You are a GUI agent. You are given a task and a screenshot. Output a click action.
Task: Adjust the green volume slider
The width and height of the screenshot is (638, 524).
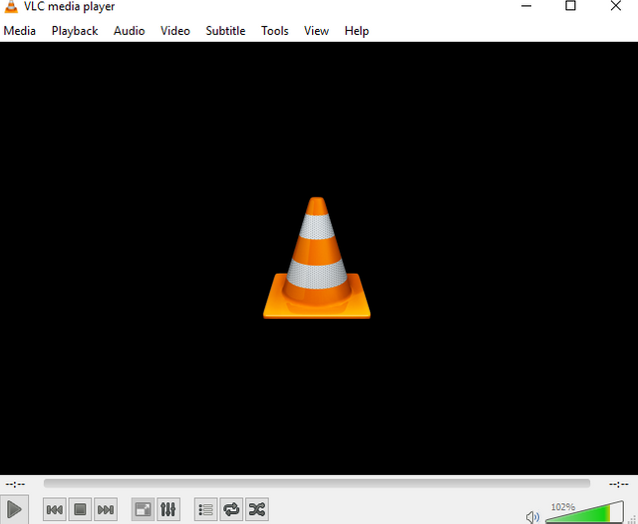coord(584,512)
